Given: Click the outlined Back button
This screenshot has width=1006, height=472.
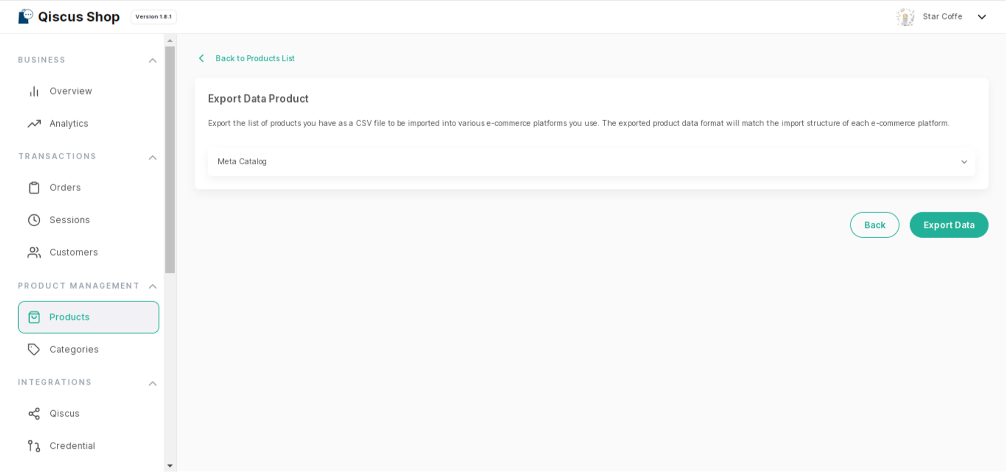Looking at the screenshot, I should [x=874, y=225].
